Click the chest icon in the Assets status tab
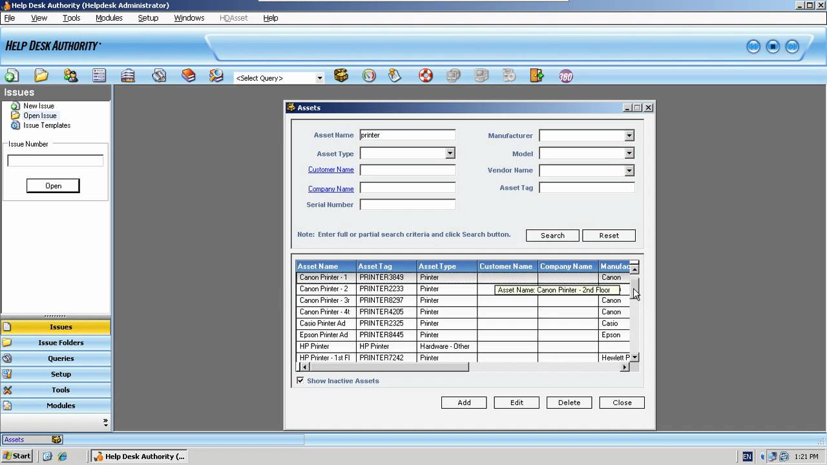The image size is (827, 465). (57, 440)
